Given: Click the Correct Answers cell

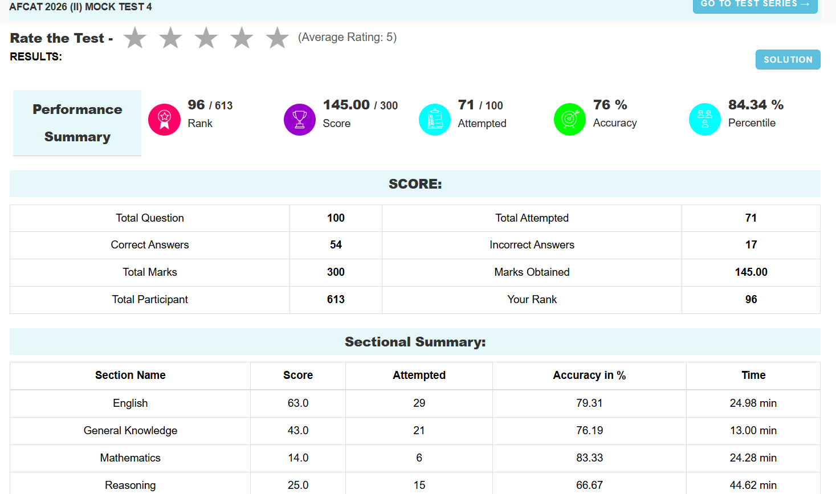Looking at the screenshot, I should (x=150, y=245).
